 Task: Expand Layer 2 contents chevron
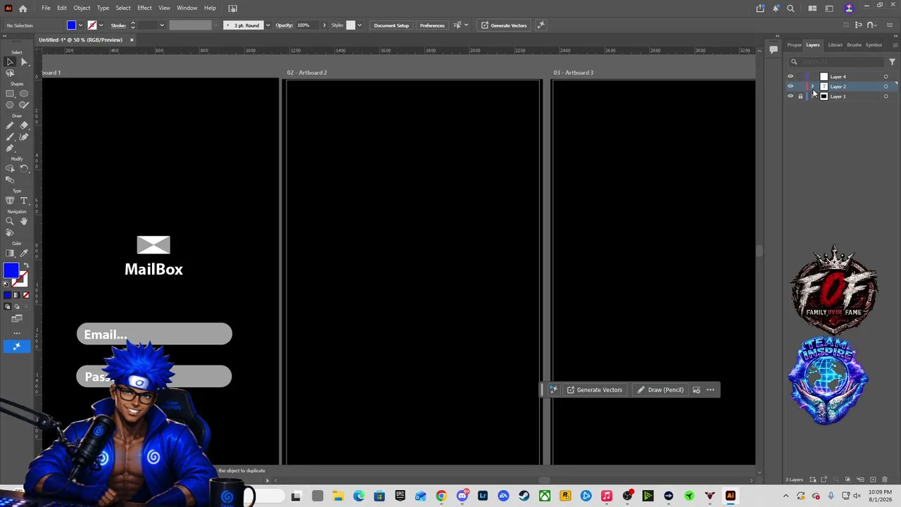coord(813,87)
